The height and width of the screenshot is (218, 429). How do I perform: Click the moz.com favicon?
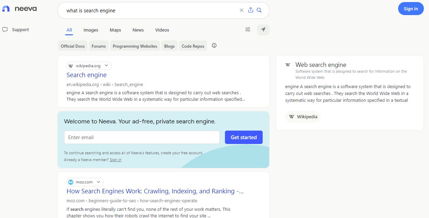click(71, 182)
